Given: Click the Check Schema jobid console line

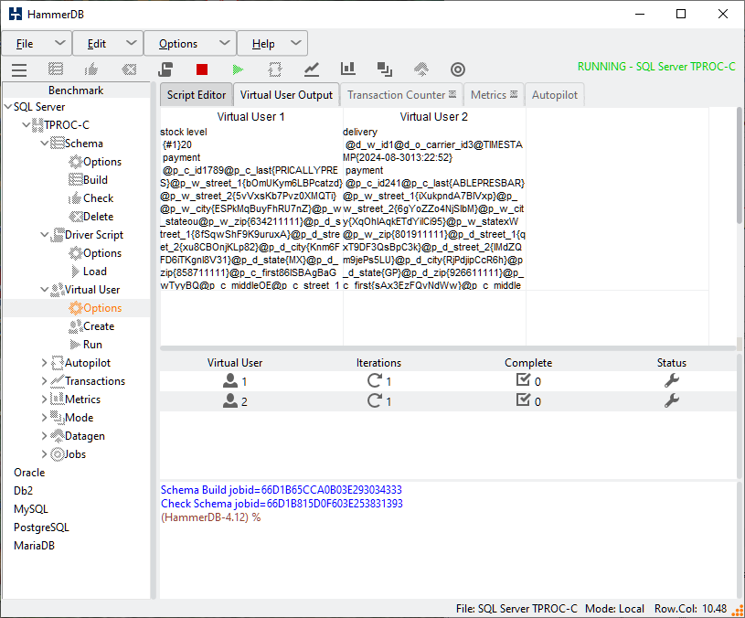Looking at the screenshot, I should click(x=282, y=504).
